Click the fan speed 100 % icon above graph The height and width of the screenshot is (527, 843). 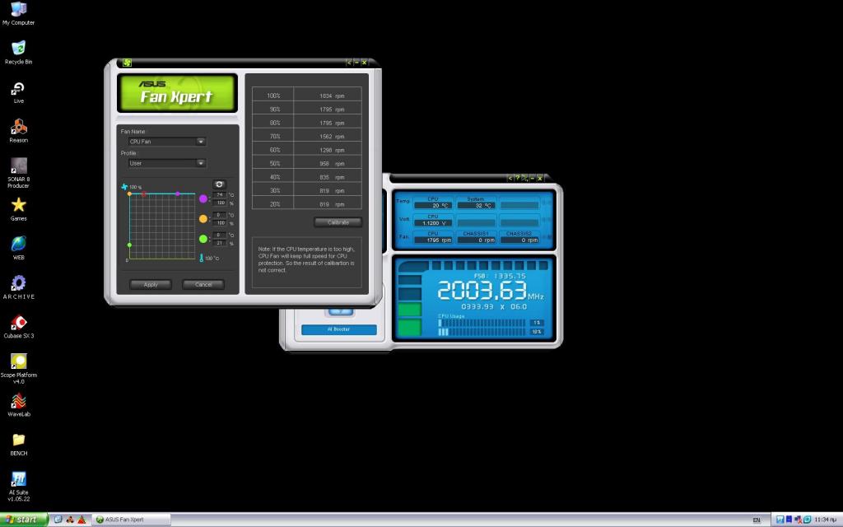click(124, 187)
